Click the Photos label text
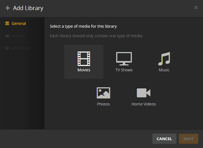203x148 pixels. (104, 104)
